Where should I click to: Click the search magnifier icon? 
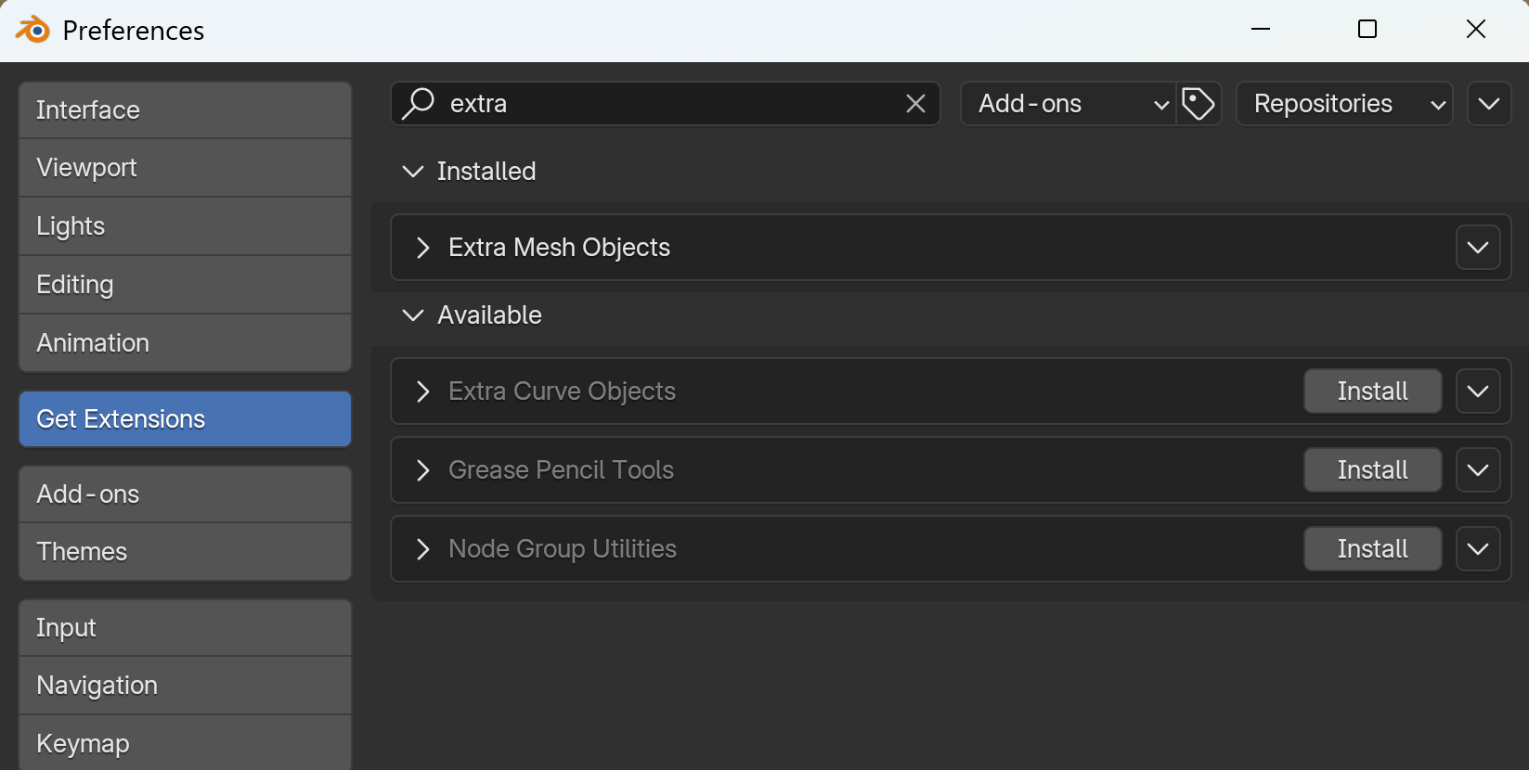(419, 103)
